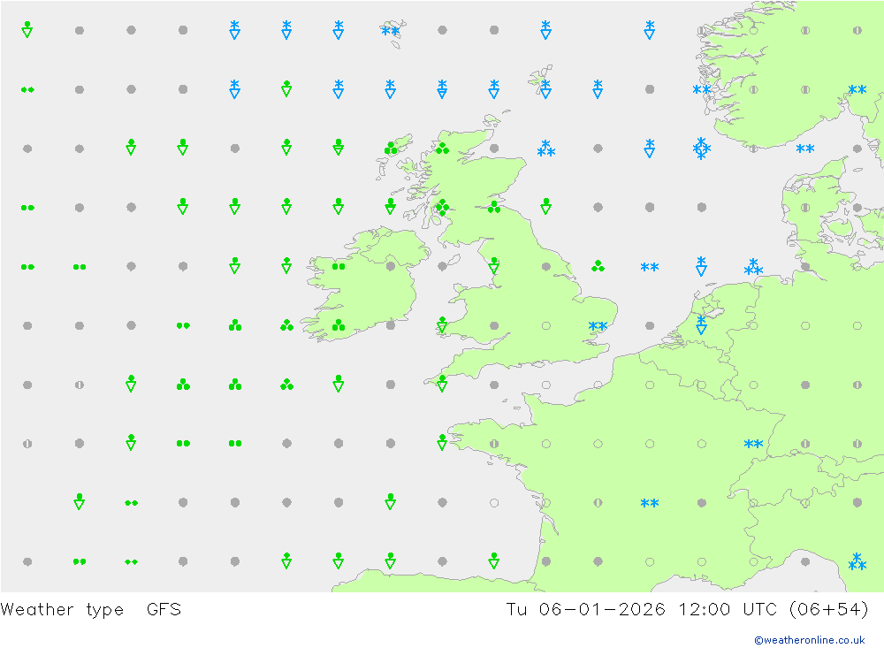Click the triple-snowflake symbol near the Italian Riviera
884x648 pixels.
pos(857,561)
